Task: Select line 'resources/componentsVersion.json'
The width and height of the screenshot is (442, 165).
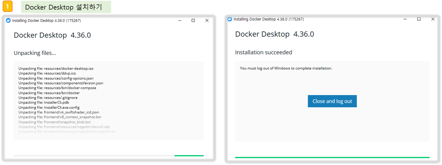Action: [x=74, y=83]
